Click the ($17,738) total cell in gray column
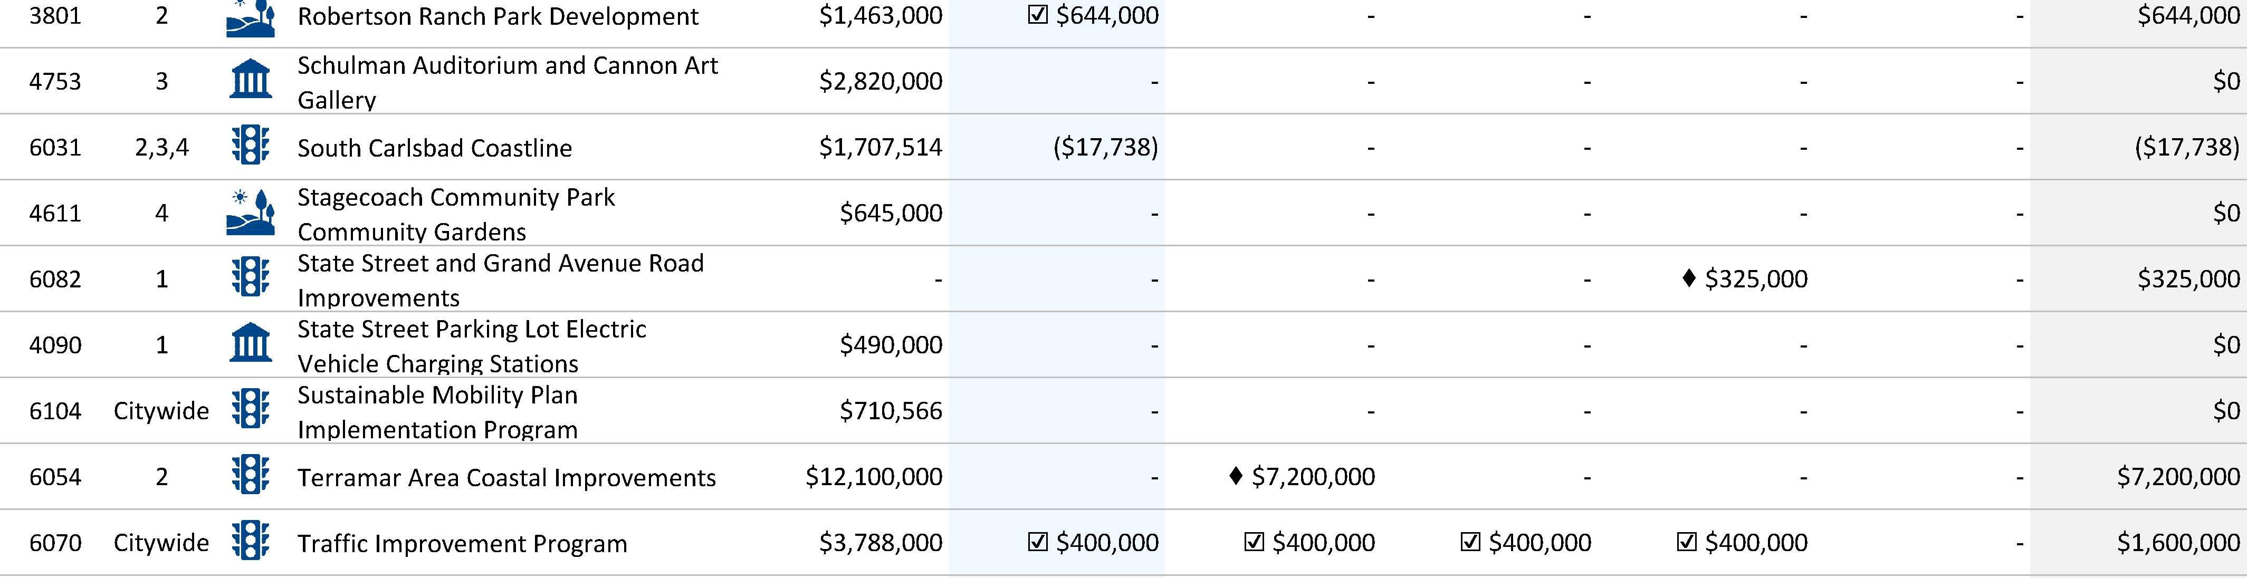The width and height of the screenshot is (2247, 578). (2187, 147)
